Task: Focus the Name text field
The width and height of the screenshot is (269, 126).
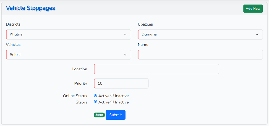Action: (200, 55)
